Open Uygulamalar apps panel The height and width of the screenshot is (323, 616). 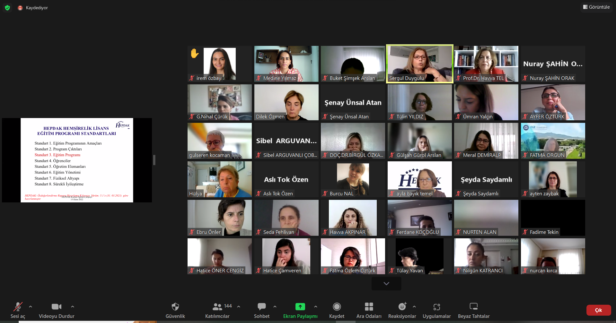point(436,310)
